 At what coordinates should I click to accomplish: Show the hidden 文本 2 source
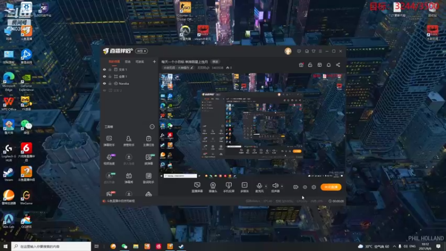[x=104, y=90]
